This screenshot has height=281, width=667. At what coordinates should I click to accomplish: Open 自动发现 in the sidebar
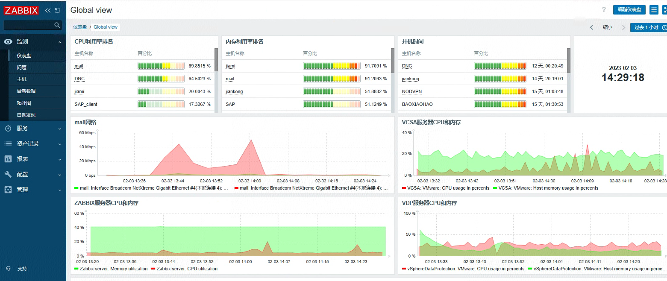pyautogui.click(x=26, y=115)
